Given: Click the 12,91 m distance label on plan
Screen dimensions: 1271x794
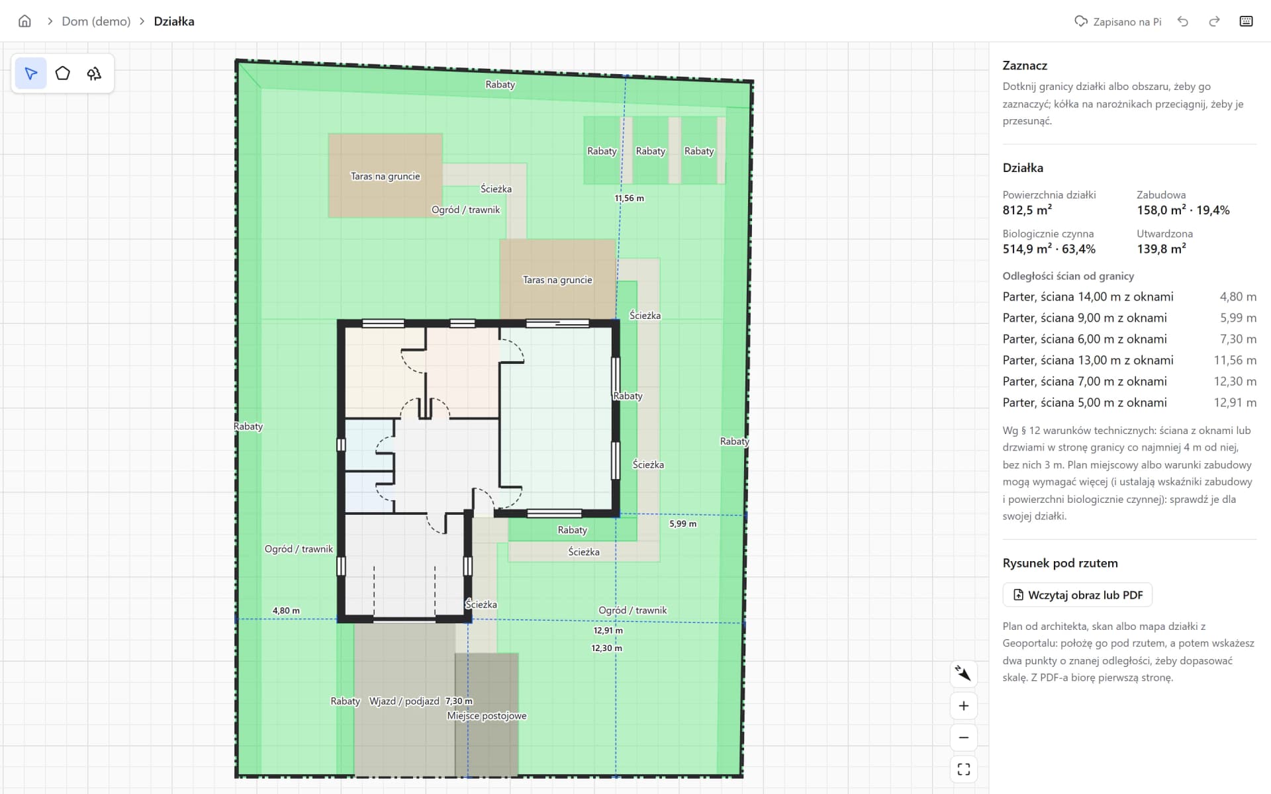Looking at the screenshot, I should (x=608, y=631).
